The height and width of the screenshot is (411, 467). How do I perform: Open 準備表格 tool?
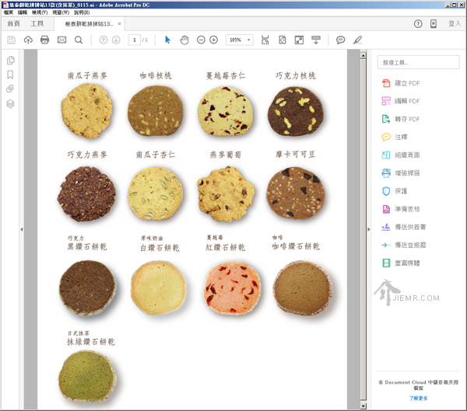click(401, 209)
